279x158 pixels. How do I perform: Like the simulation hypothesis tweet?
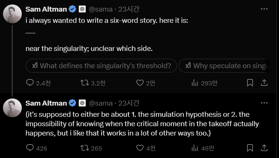(140, 148)
